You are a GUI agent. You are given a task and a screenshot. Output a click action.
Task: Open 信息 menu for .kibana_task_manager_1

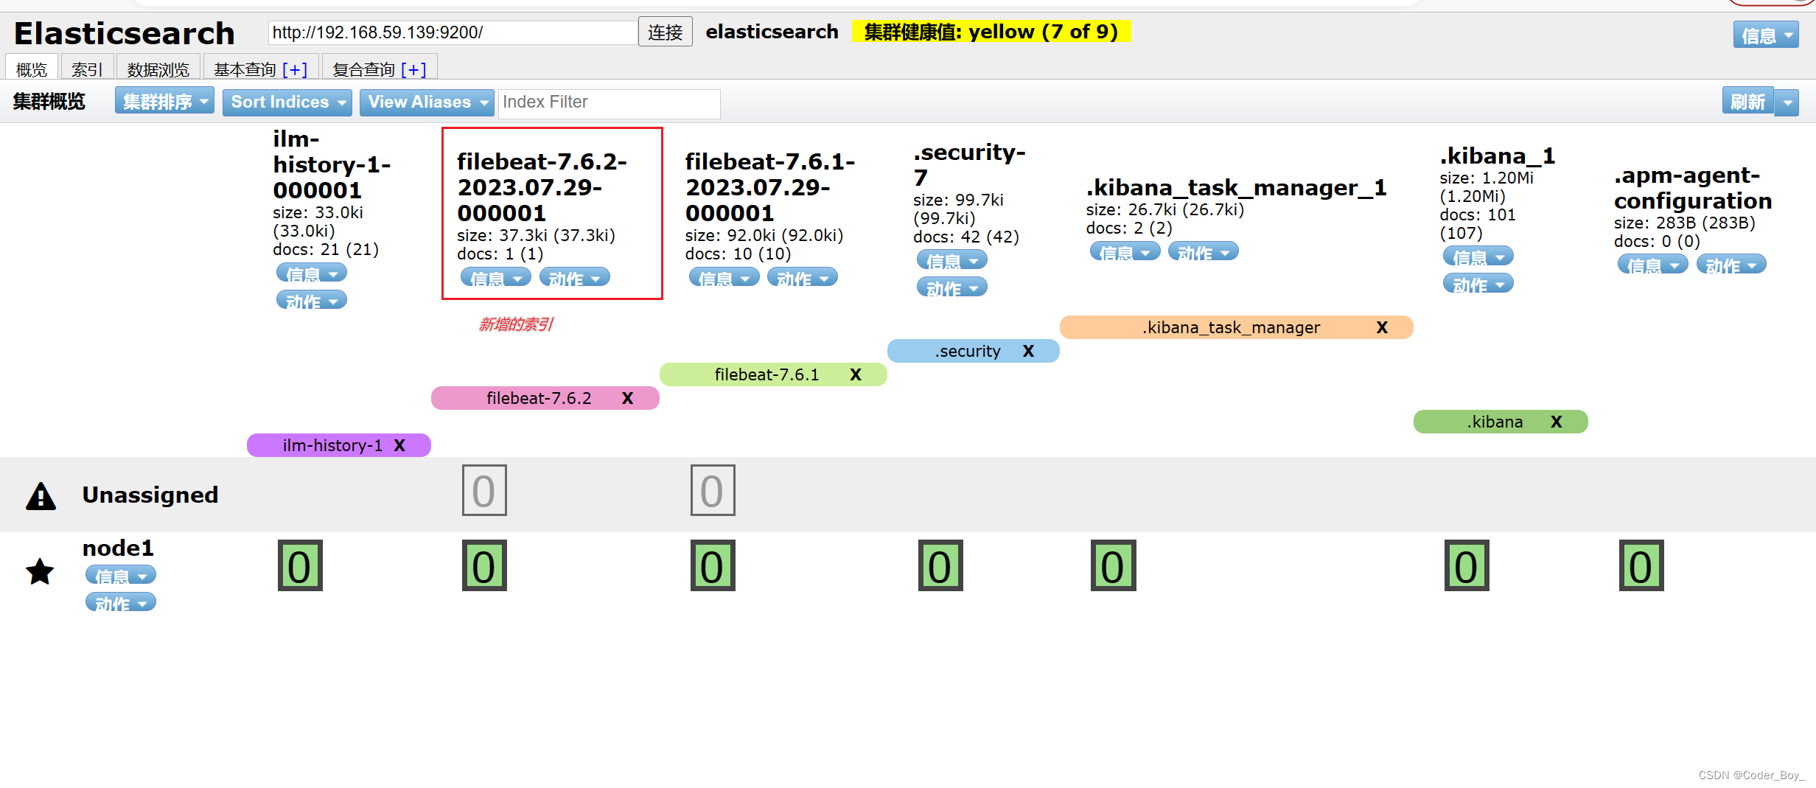[x=1125, y=252]
